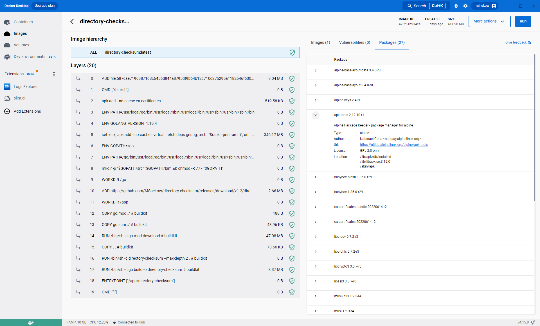Select the ALL directory-checksum:latest hierarchy row
The height and width of the screenshot is (326, 540).
(x=185, y=52)
